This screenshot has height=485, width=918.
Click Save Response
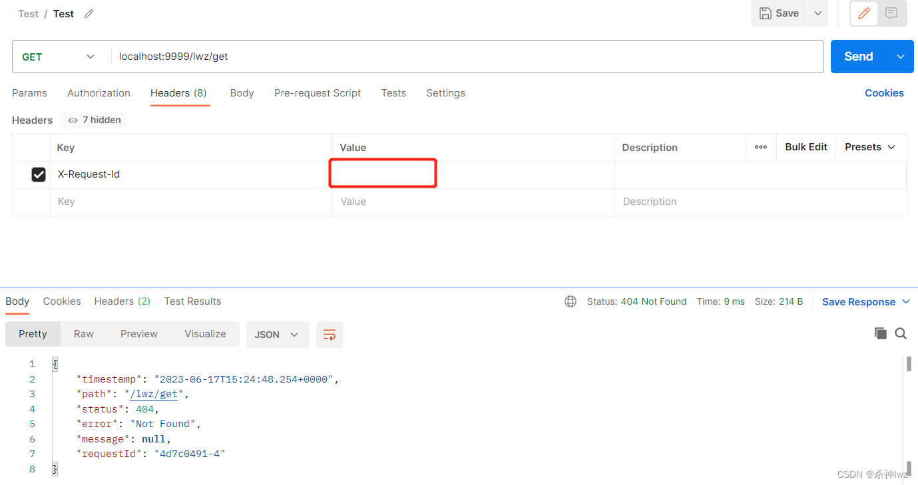(859, 302)
